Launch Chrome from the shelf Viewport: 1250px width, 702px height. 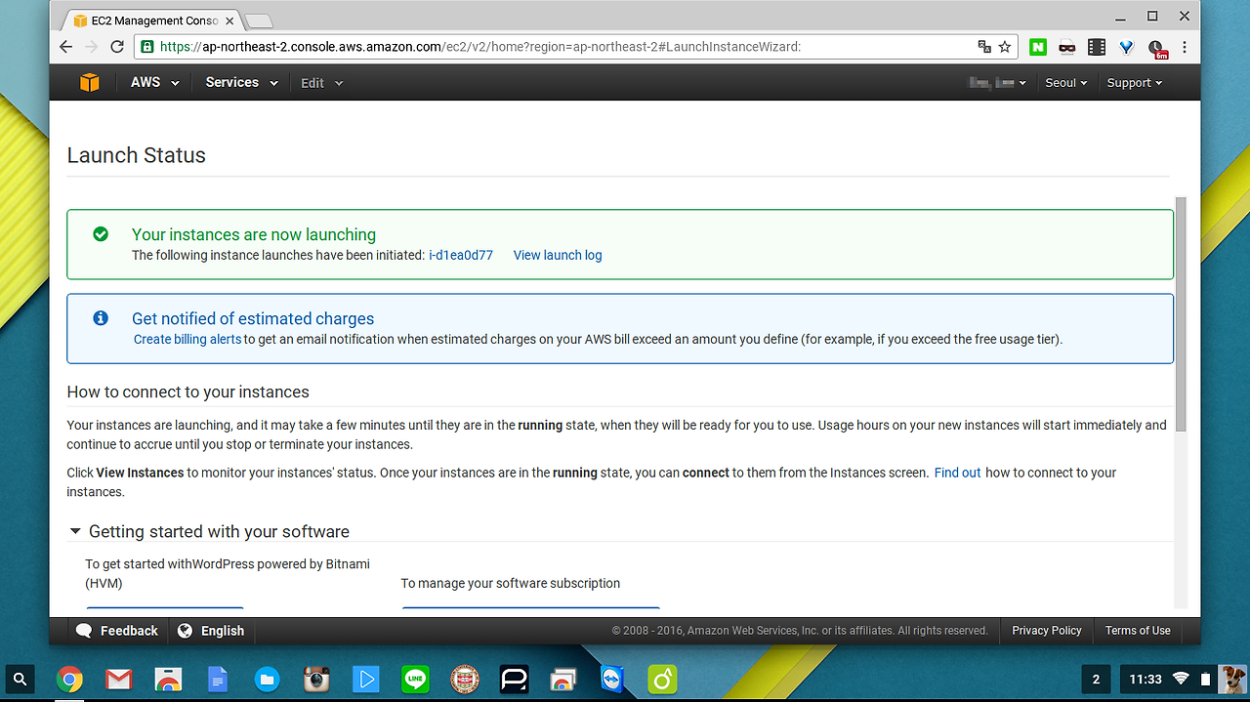pos(69,680)
